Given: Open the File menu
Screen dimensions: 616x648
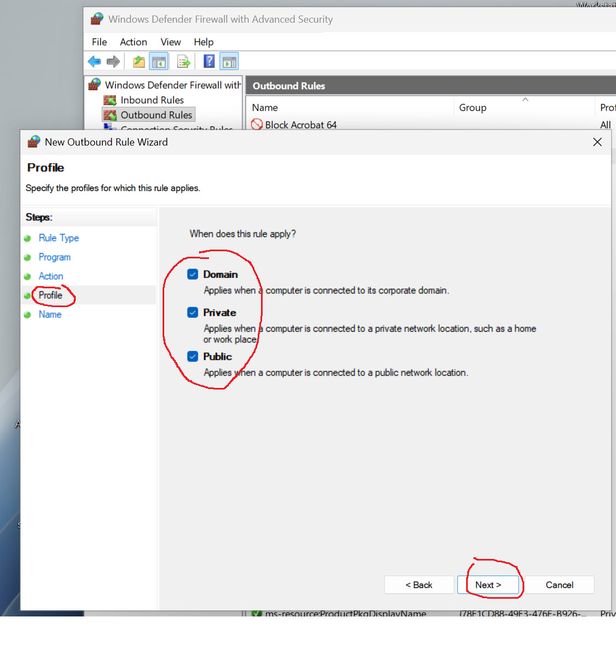Looking at the screenshot, I should coord(99,42).
